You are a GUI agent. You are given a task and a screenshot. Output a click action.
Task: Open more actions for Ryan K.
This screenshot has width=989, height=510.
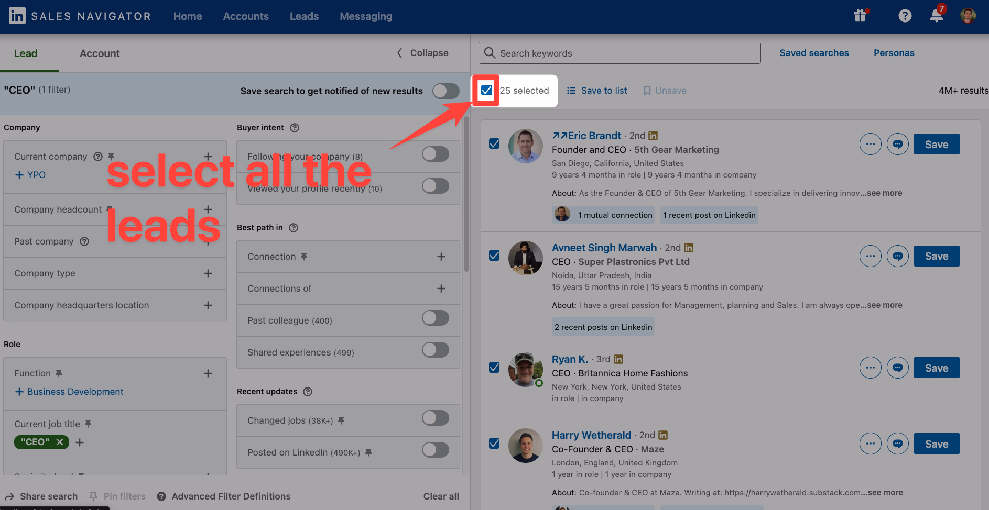pyautogui.click(x=871, y=368)
